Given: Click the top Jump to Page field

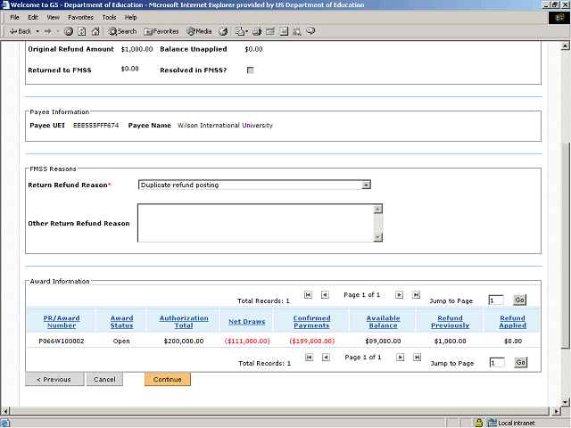Looking at the screenshot, I should 497,300.
